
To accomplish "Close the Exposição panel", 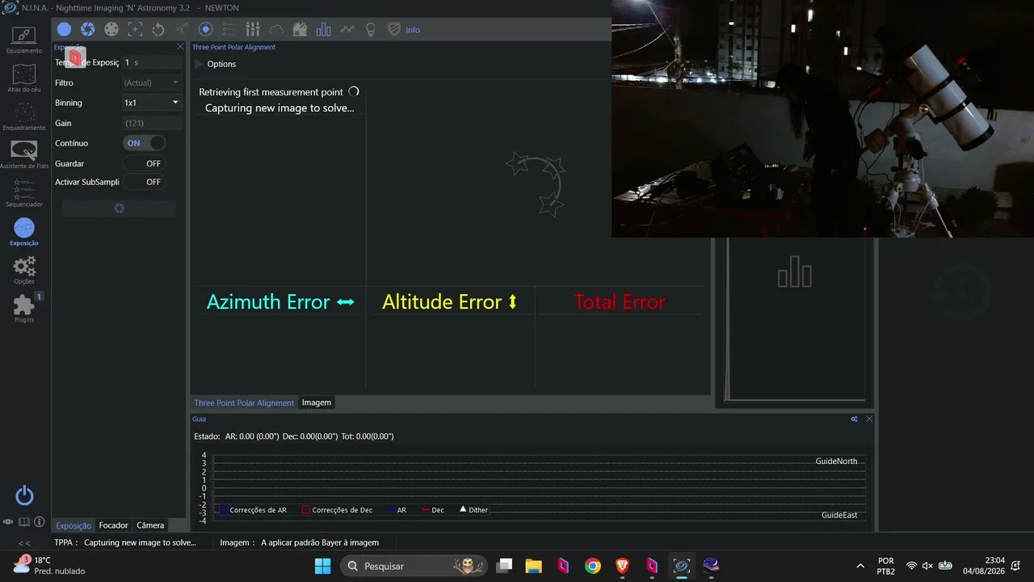I will pos(180,47).
